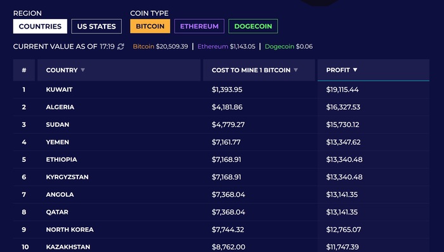Screen dimensions: 444x252
Task: Refresh current value using the refresh icon
Action: click(121, 46)
